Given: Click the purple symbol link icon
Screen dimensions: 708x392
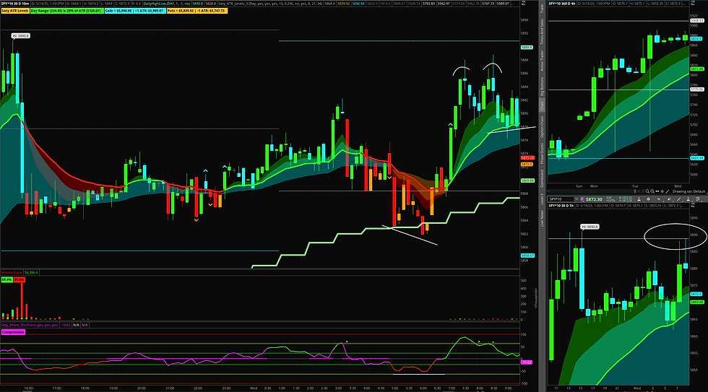Looking at the screenshot, I should pyautogui.click(x=582, y=199).
